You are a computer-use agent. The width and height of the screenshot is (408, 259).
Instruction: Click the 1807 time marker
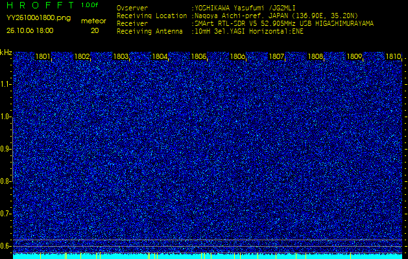point(276,56)
